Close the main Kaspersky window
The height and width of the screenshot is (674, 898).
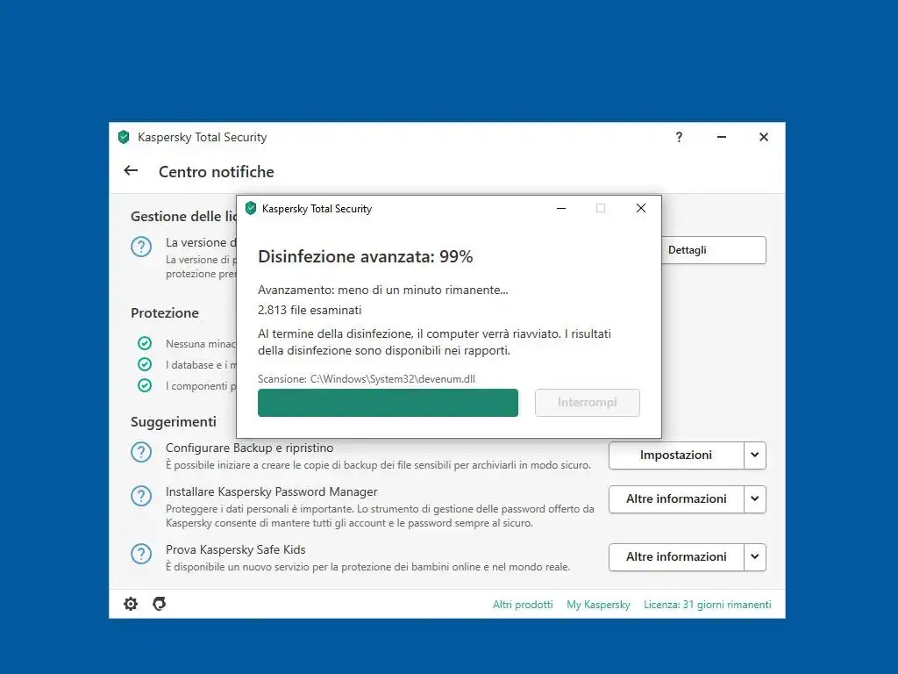pyautogui.click(x=764, y=137)
